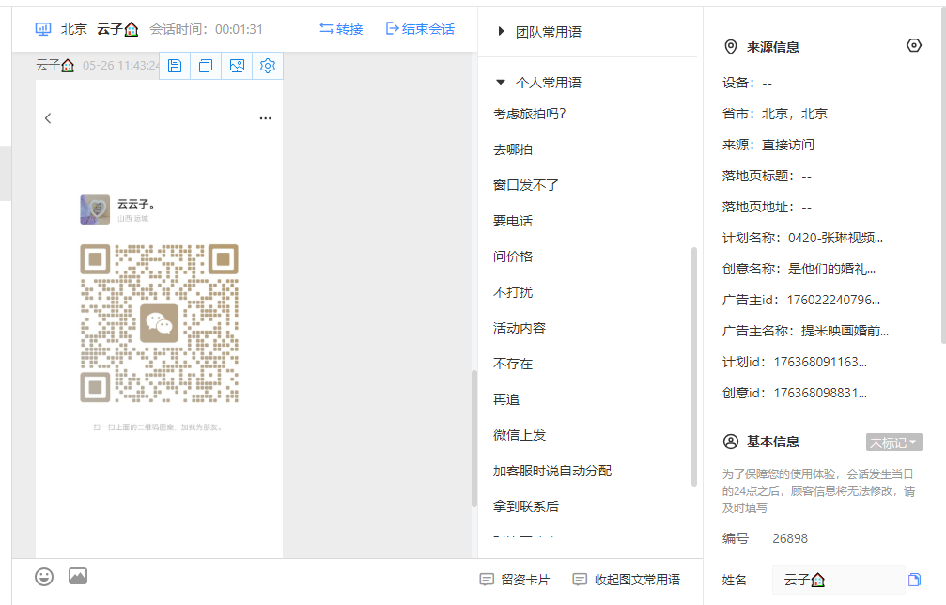
Task: Select the 去哪拍 quick phrase
Action: click(x=513, y=149)
